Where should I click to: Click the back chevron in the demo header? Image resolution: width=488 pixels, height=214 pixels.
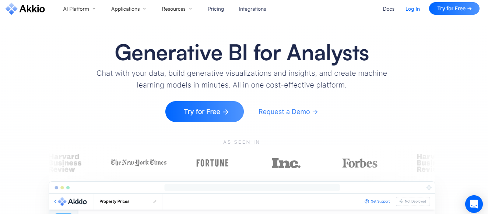click(55, 201)
